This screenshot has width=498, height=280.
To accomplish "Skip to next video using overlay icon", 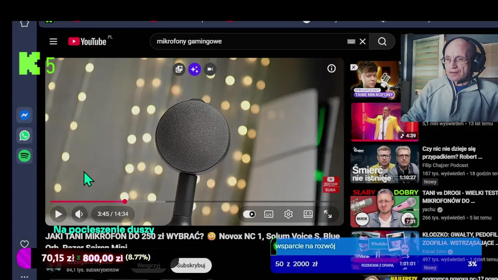I will tap(210, 69).
